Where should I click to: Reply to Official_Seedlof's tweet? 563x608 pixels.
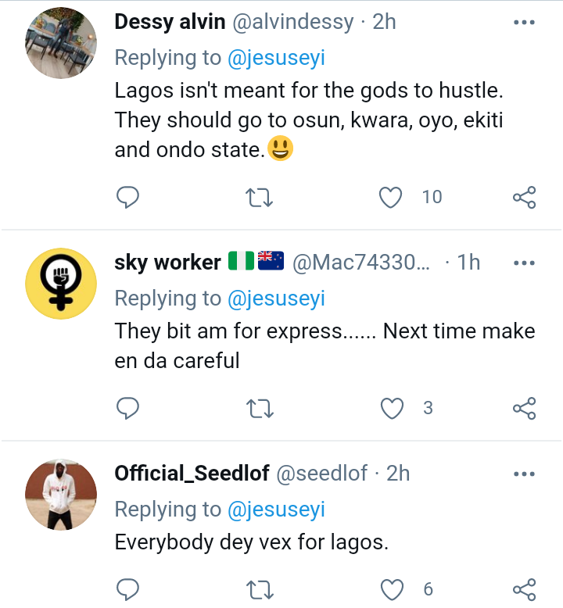pos(127,590)
